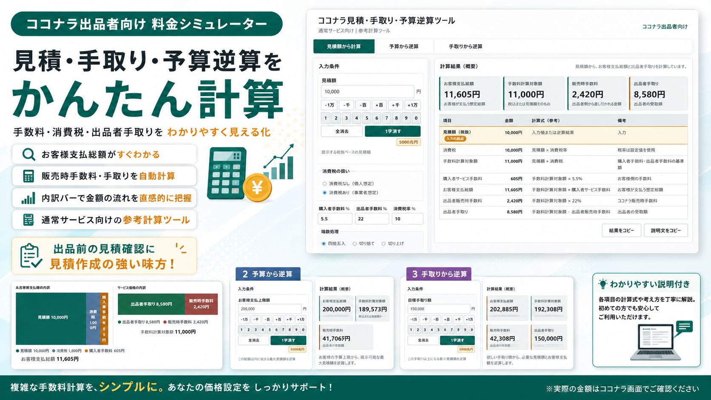Click the orange 入力の起点 badge in the table
Viewport: 711px width, 400px height.
(455, 139)
